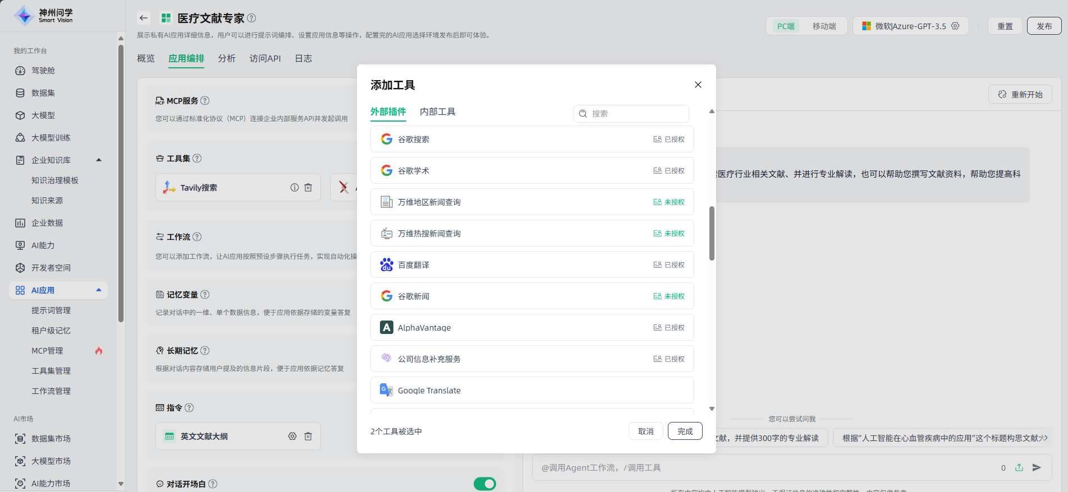The image size is (1068, 492).
Task: Click the upload icon in chat input
Action: (1019, 467)
